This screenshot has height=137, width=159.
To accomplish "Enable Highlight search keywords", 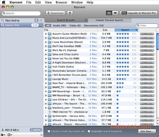I will (89, 132).
